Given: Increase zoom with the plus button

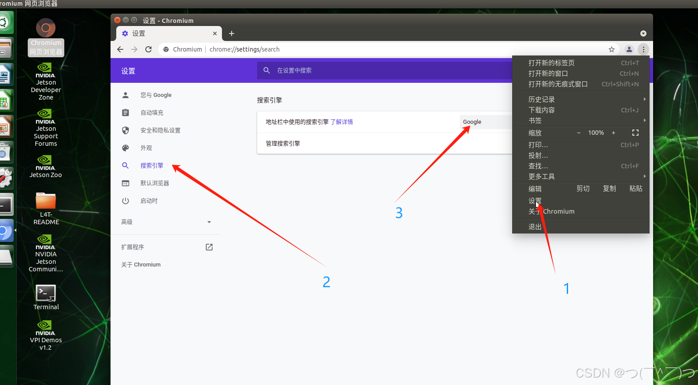Looking at the screenshot, I should pos(613,133).
